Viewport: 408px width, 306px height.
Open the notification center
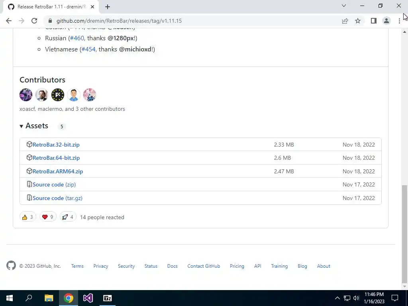coord(395,298)
